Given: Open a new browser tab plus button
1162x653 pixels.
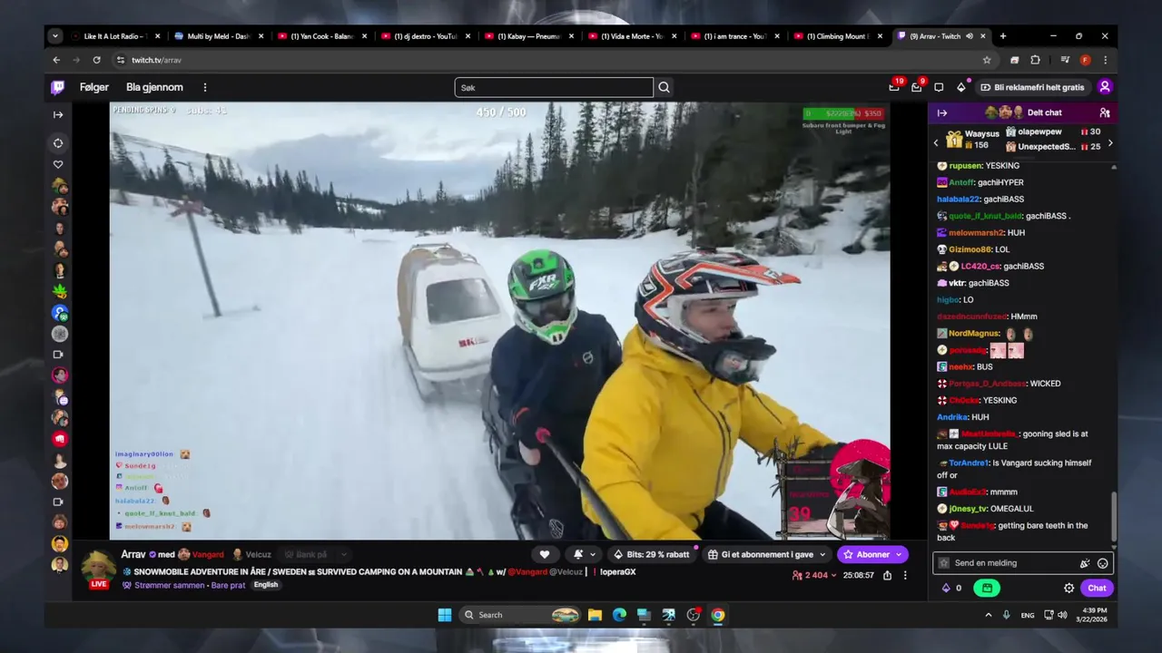Looking at the screenshot, I should coord(1003,36).
